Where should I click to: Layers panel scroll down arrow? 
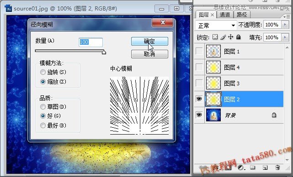pyautogui.click(x=287, y=160)
